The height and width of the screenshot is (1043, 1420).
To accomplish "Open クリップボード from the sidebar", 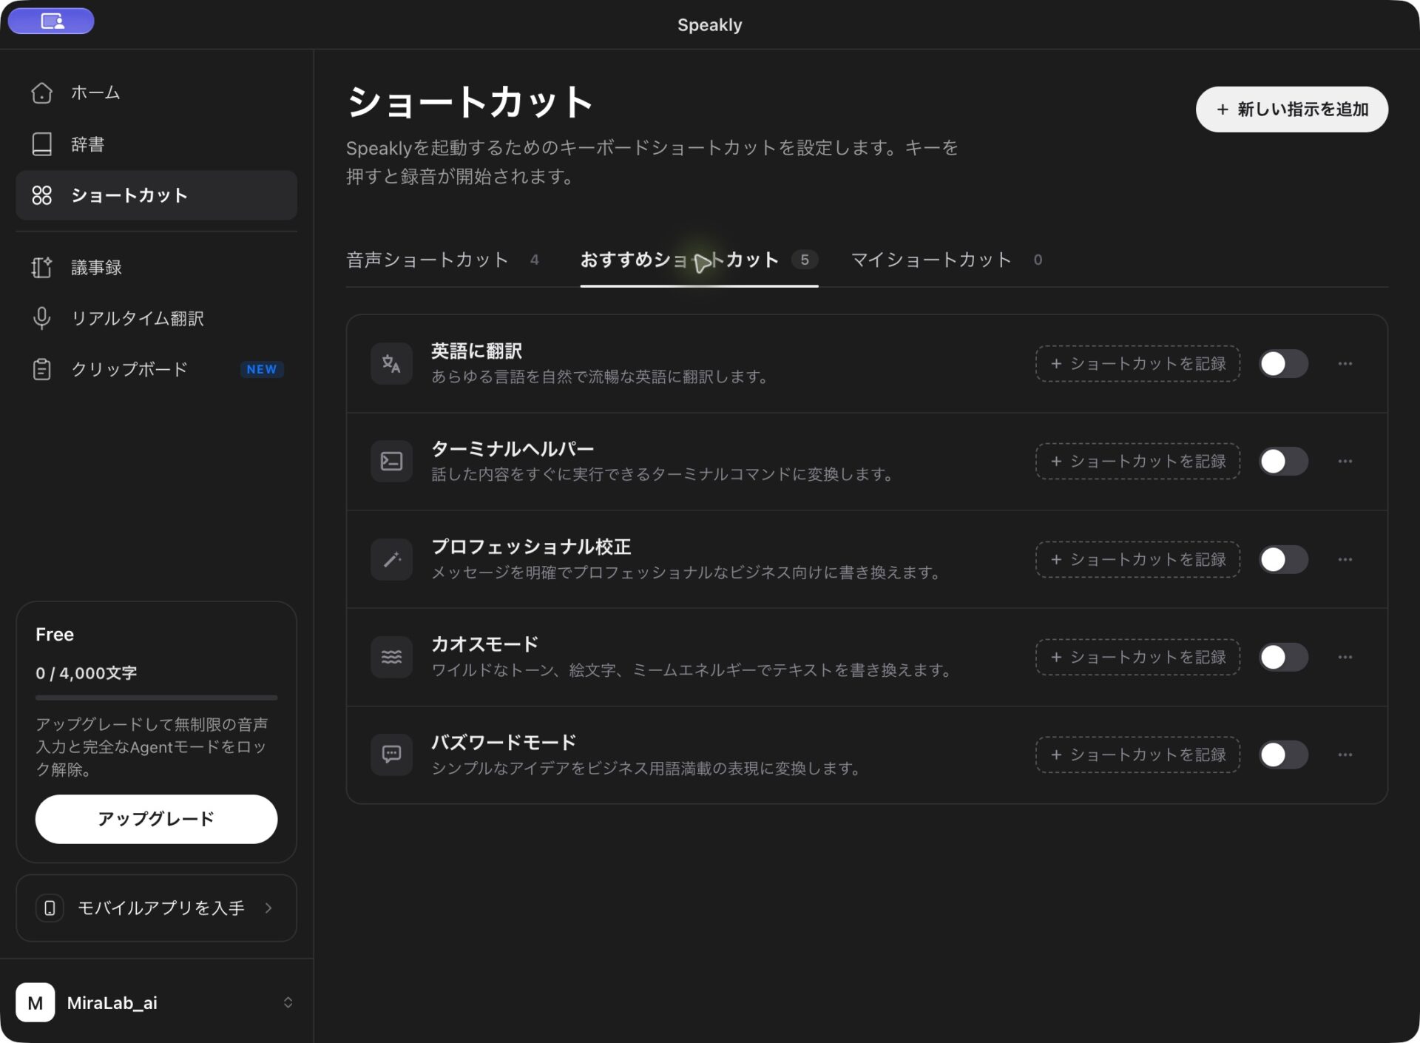I will pos(156,369).
